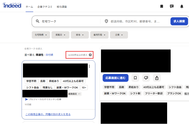This screenshot has height=124, width=189.
Task: Click the 応募画面に進む apply button
Action: 116,78
